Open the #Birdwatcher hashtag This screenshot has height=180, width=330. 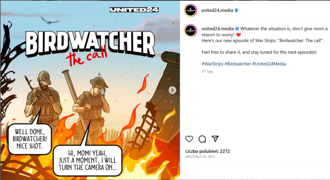[238, 64]
